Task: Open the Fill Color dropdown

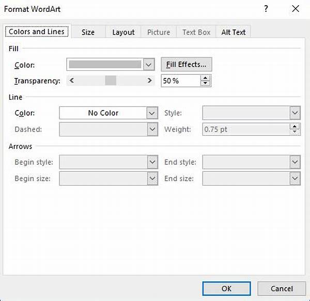Action: [x=149, y=65]
